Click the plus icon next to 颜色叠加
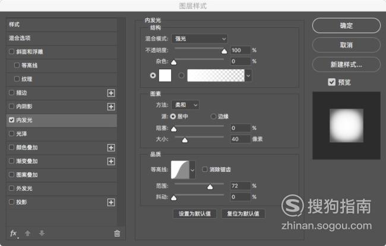Image resolution: width=386 pixels, height=246 pixels. (111, 148)
